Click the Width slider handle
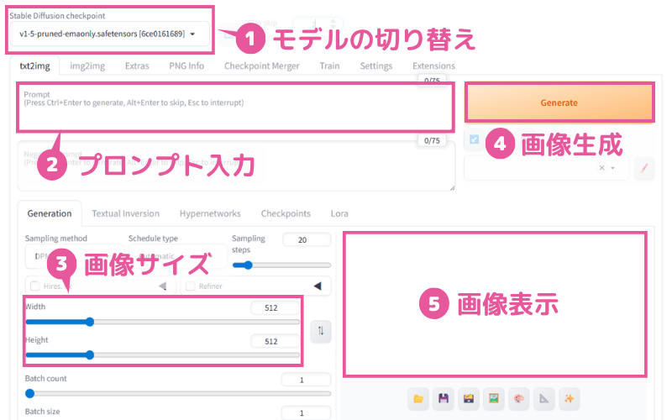Image resolution: width=672 pixels, height=420 pixels. 90,322
